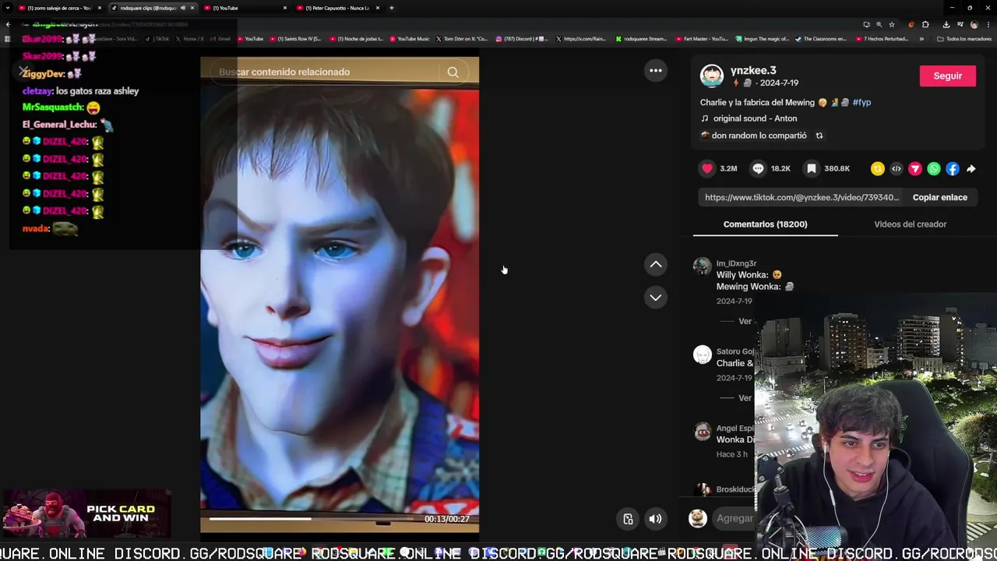The image size is (997, 561).
Task: Open a new browser tab with plus
Action: click(x=391, y=8)
